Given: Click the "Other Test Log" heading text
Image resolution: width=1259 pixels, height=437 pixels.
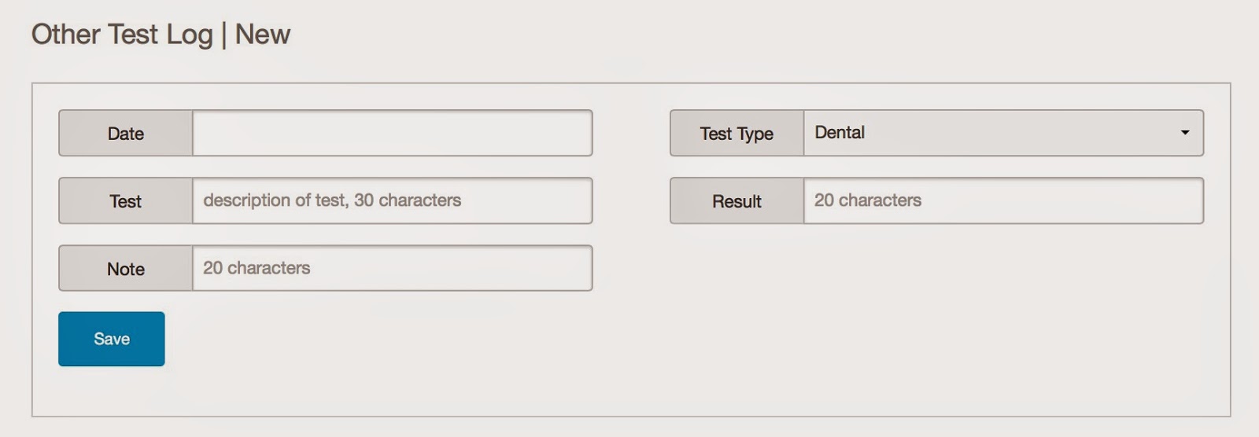Looking at the screenshot, I should point(122,35).
